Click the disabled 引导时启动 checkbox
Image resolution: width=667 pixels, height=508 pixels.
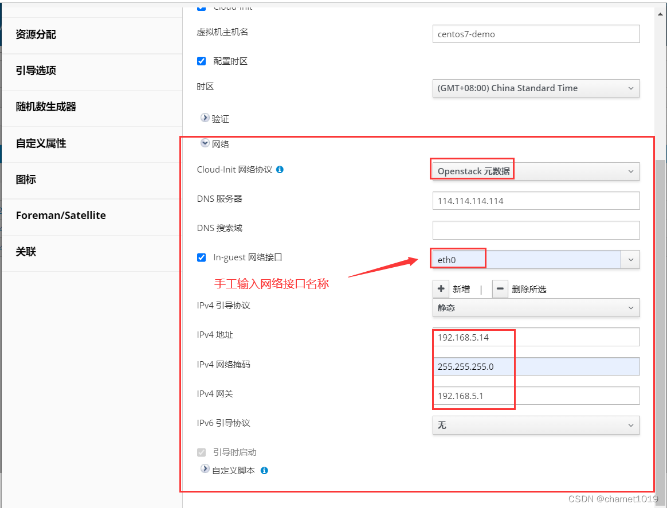[202, 452]
